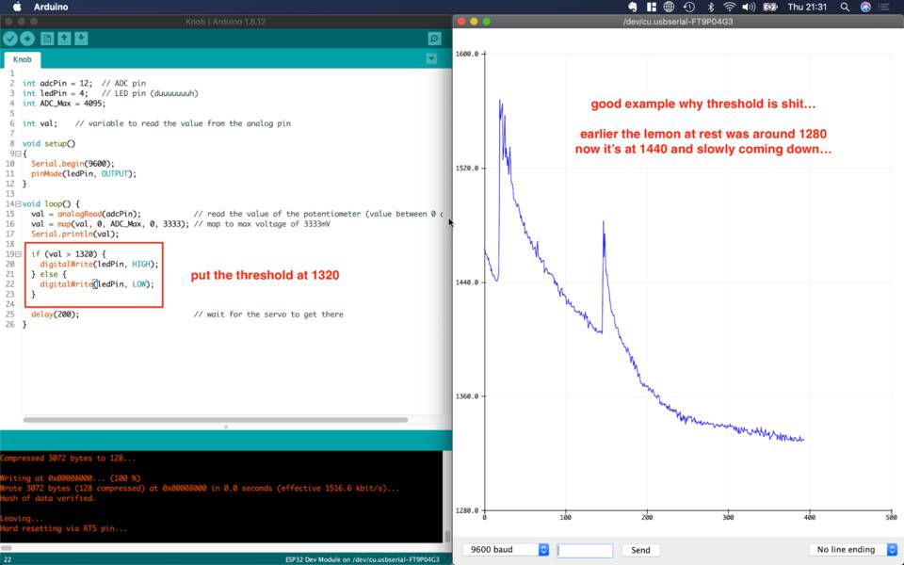Screen dimensions: 904x565
Task: Open the 9600 baud dropdown
Action: [x=506, y=549]
